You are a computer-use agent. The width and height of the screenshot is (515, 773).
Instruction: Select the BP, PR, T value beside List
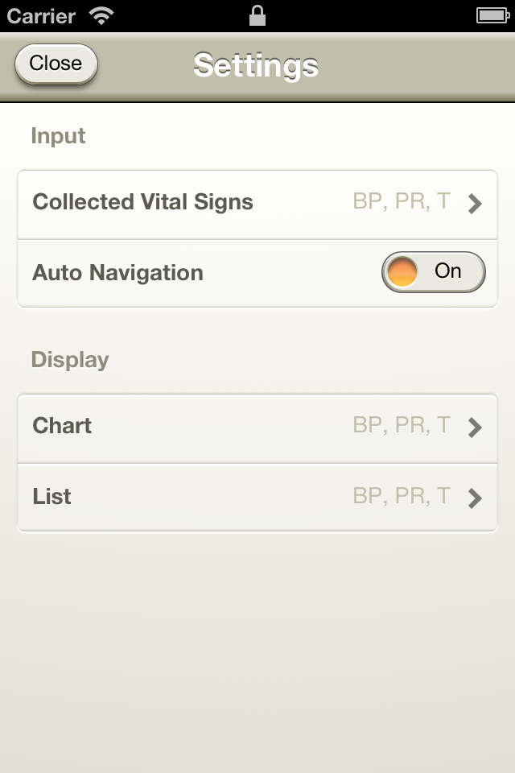[x=402, y=496]
